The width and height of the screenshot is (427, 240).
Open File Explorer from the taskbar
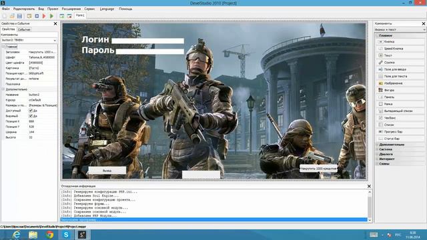(33, 235)
